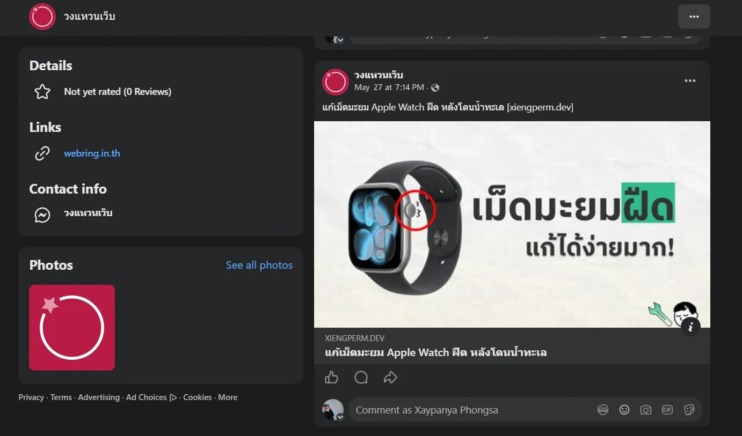The height and width of the screenshot is (436, 742).
Task: Click the วงแหวนเว็บ page name in header
Action: click(89, 17)
